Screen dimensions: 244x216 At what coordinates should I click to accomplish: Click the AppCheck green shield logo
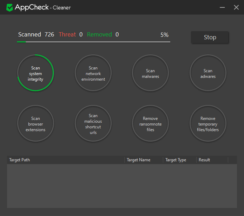9,8
